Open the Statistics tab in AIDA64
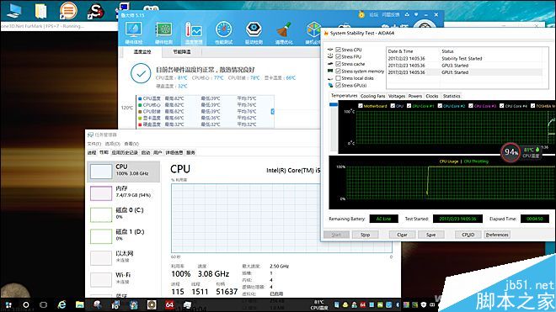The height and width of the screenshot is (312, 556). tap(452, 96)
